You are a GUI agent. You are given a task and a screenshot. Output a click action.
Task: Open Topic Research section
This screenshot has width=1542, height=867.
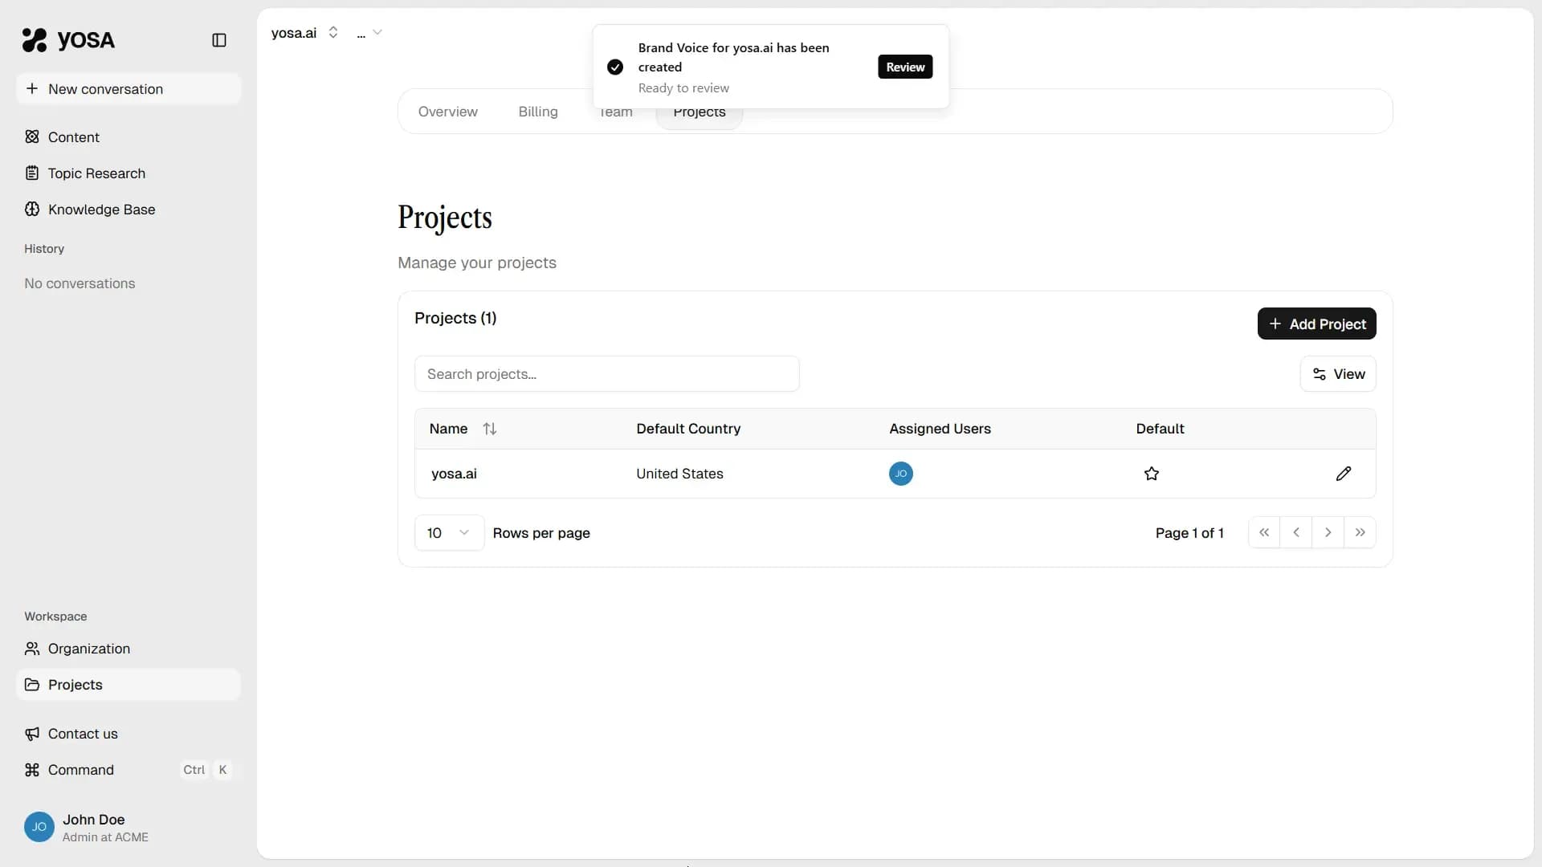point(96,173)
